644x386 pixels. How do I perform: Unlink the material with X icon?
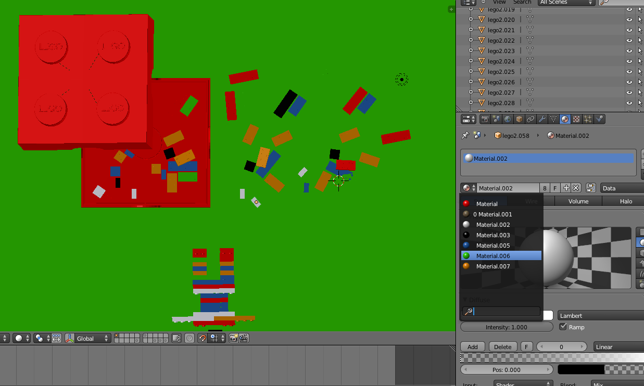(x=576, y=188)
